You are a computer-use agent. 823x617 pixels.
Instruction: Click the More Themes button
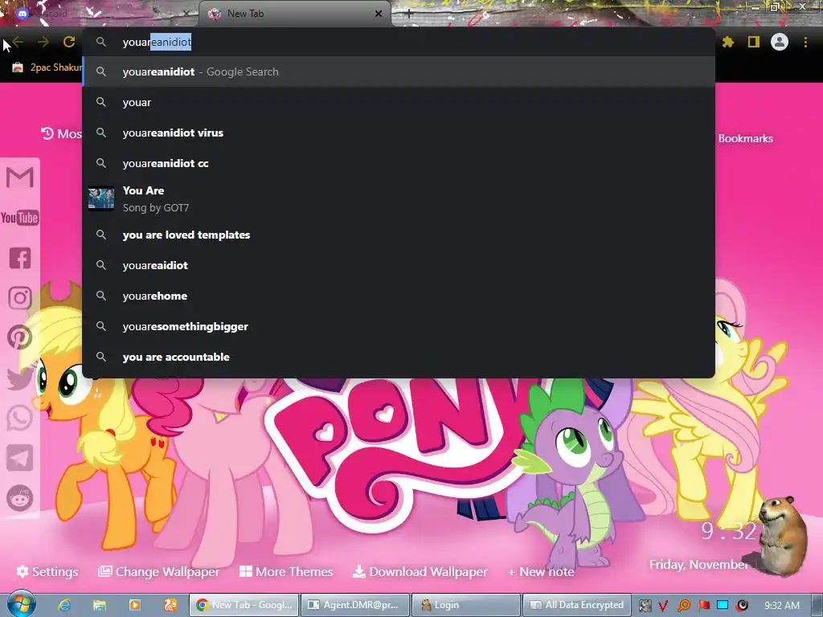tap(286, 571)
